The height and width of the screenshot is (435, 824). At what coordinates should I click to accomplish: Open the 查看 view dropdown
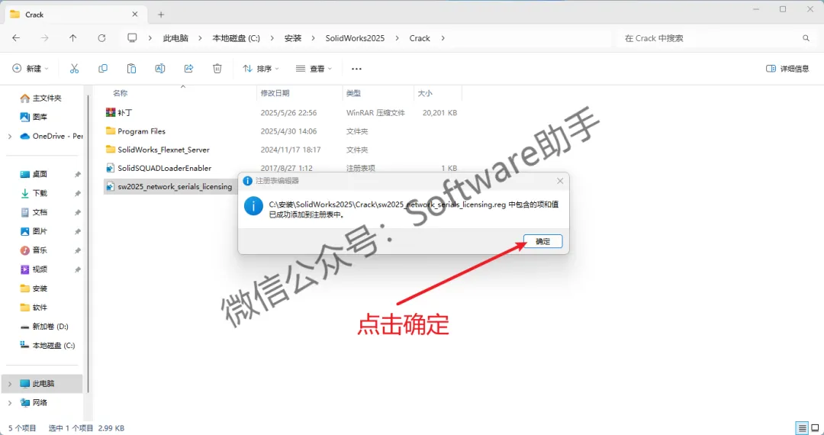[x=314, y=68]
